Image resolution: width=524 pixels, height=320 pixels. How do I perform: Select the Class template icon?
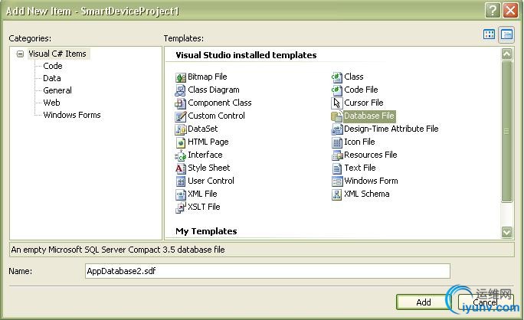tap(337, 77)
